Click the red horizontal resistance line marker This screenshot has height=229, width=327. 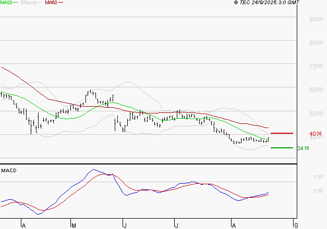[x=282, y=133]
